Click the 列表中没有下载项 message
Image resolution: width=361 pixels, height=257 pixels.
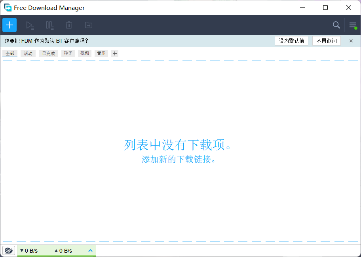pyautogui.click(x=178, y=145)
